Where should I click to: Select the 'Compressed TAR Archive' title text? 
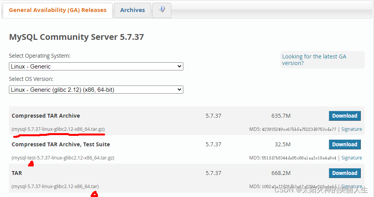[46, 116]
